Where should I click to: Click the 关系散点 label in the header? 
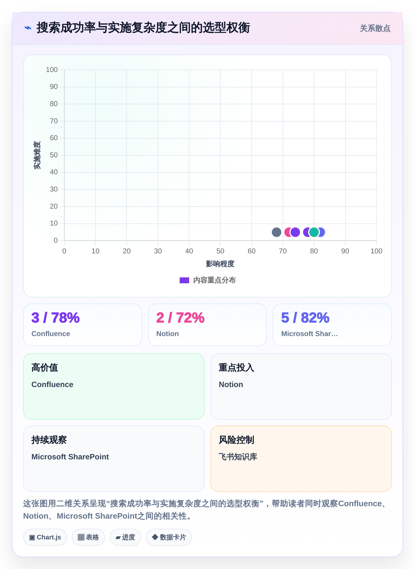[375, 28]
